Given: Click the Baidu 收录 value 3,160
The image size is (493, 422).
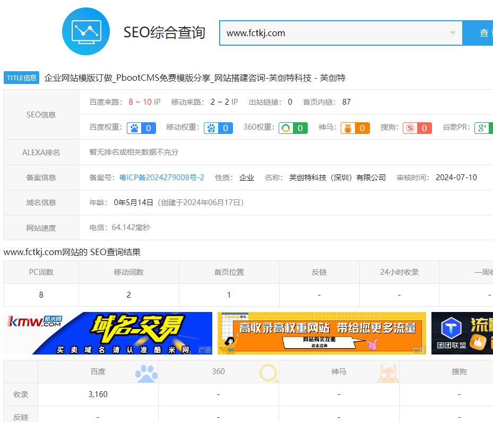Looking at the screenshot, I should pyautogui.click(x=98, y=394).
